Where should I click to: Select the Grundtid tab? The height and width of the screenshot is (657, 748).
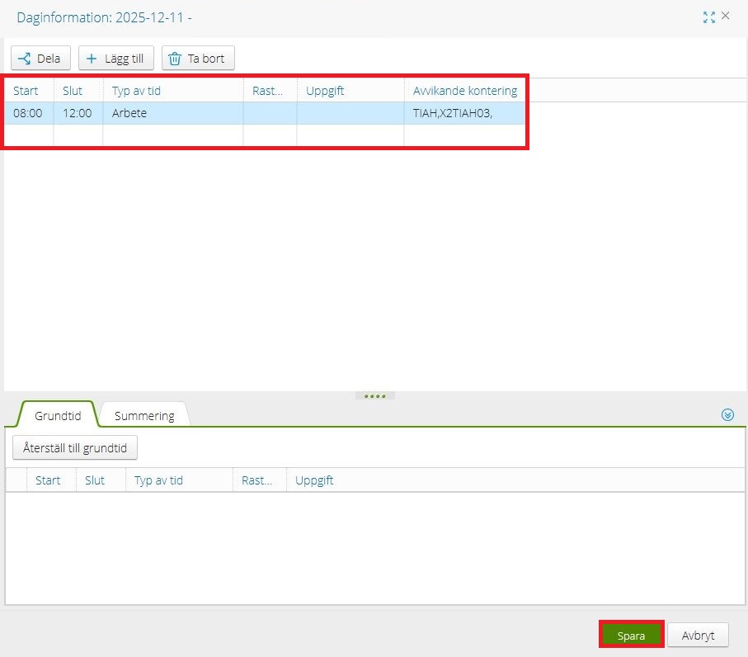(58, 415)
